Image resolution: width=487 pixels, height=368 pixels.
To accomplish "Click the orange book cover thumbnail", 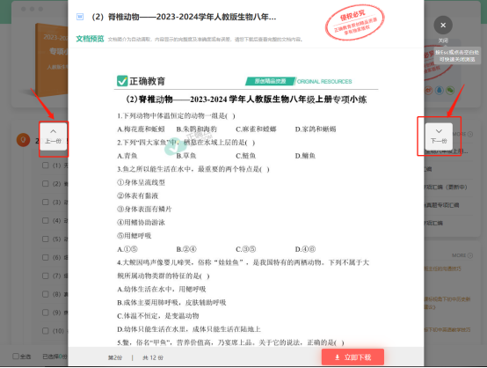I will click(52, 59).
